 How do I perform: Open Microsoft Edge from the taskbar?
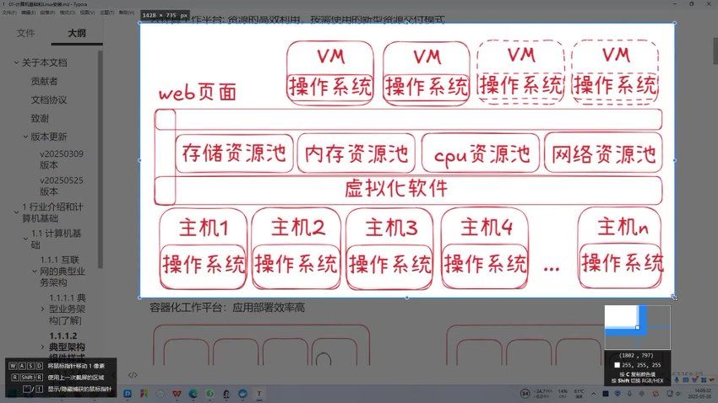[193, 393]
